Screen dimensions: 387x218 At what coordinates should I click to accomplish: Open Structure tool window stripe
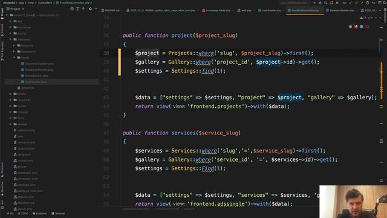click(2, 170)
